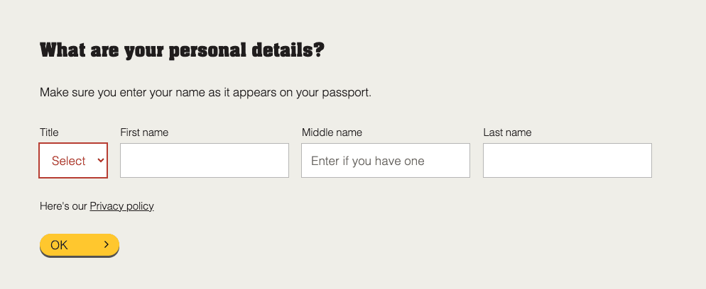706x289 pixels.
Task: Click the Last name field label
Action: point(507,132)
